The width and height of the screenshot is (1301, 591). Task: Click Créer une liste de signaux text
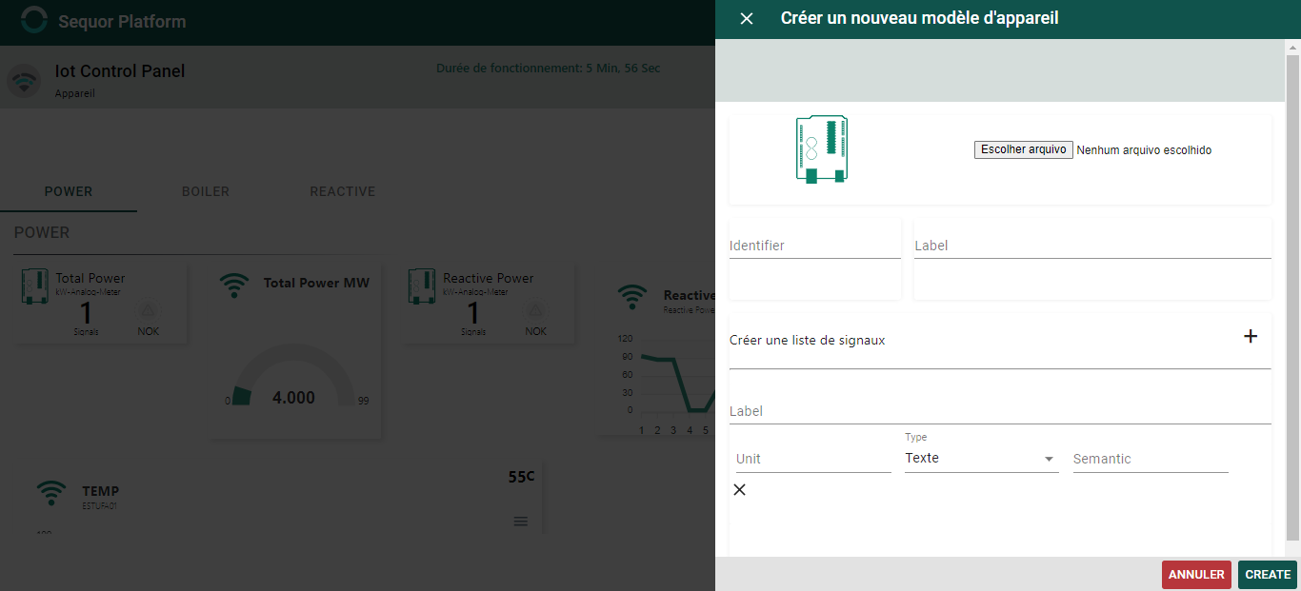click(808, 340)
